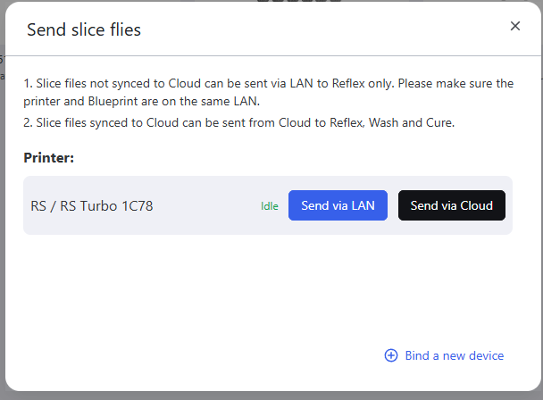Click the plus circle icon

point(391,355)
